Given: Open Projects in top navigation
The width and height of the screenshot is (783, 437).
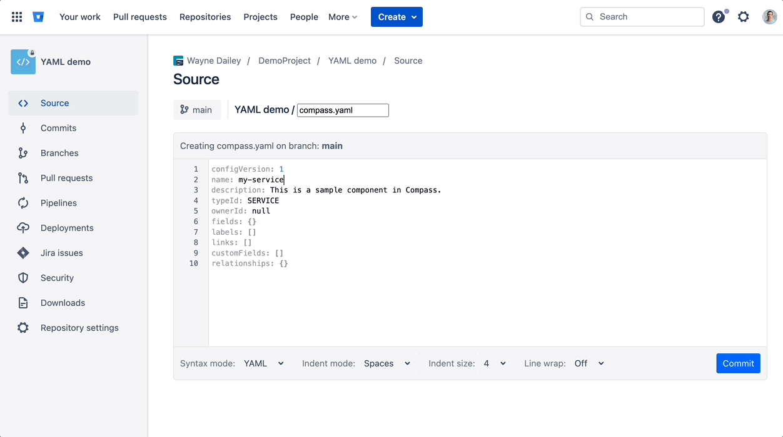Looking at the screenshot, I should 260,17.
